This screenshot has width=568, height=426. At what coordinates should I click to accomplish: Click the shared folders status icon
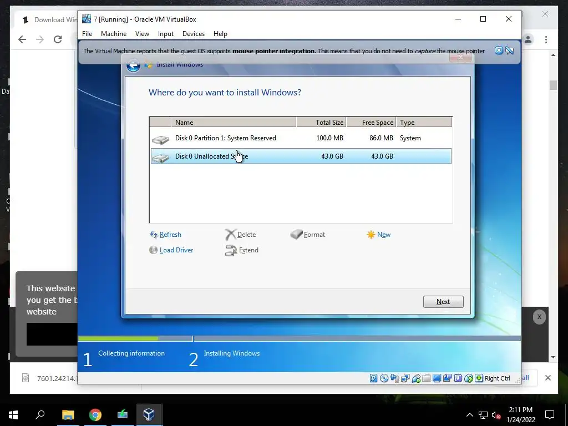pyautogui.click(x=427, y=378)
